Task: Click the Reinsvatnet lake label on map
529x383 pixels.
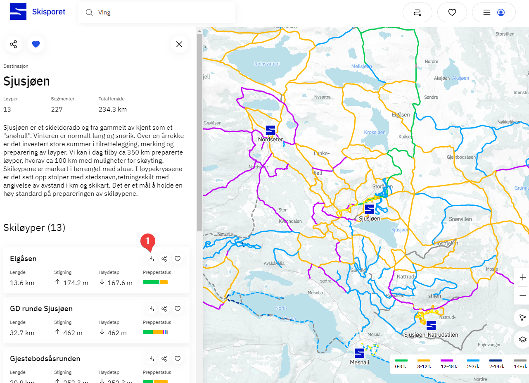Action: click(267, 64)
